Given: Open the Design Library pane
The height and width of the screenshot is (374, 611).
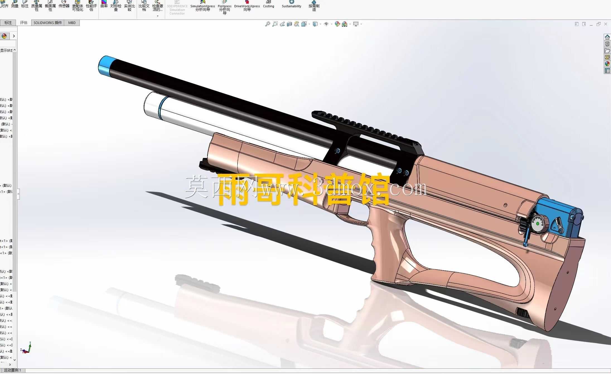Looking at the screenshot, I should pyautogui.click(x=607, y=44).
